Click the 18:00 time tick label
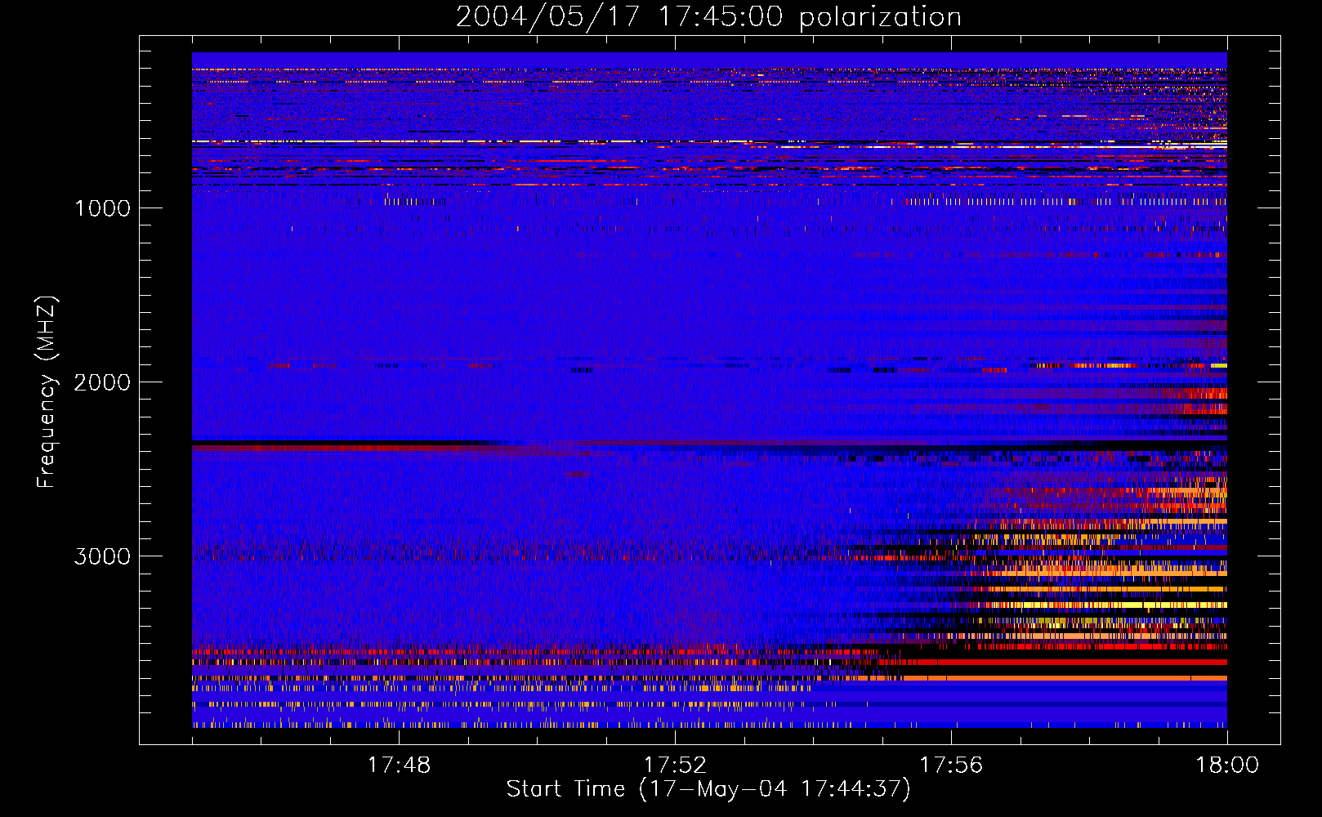Screen dimensions: 1322x817 click(x=1227, y=766)
